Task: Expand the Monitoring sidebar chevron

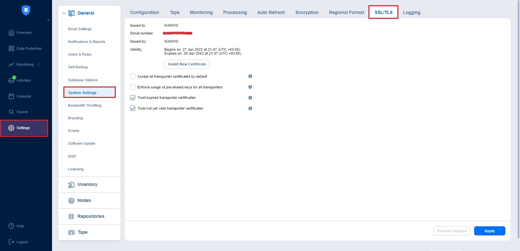Action: tap(39, 64)
